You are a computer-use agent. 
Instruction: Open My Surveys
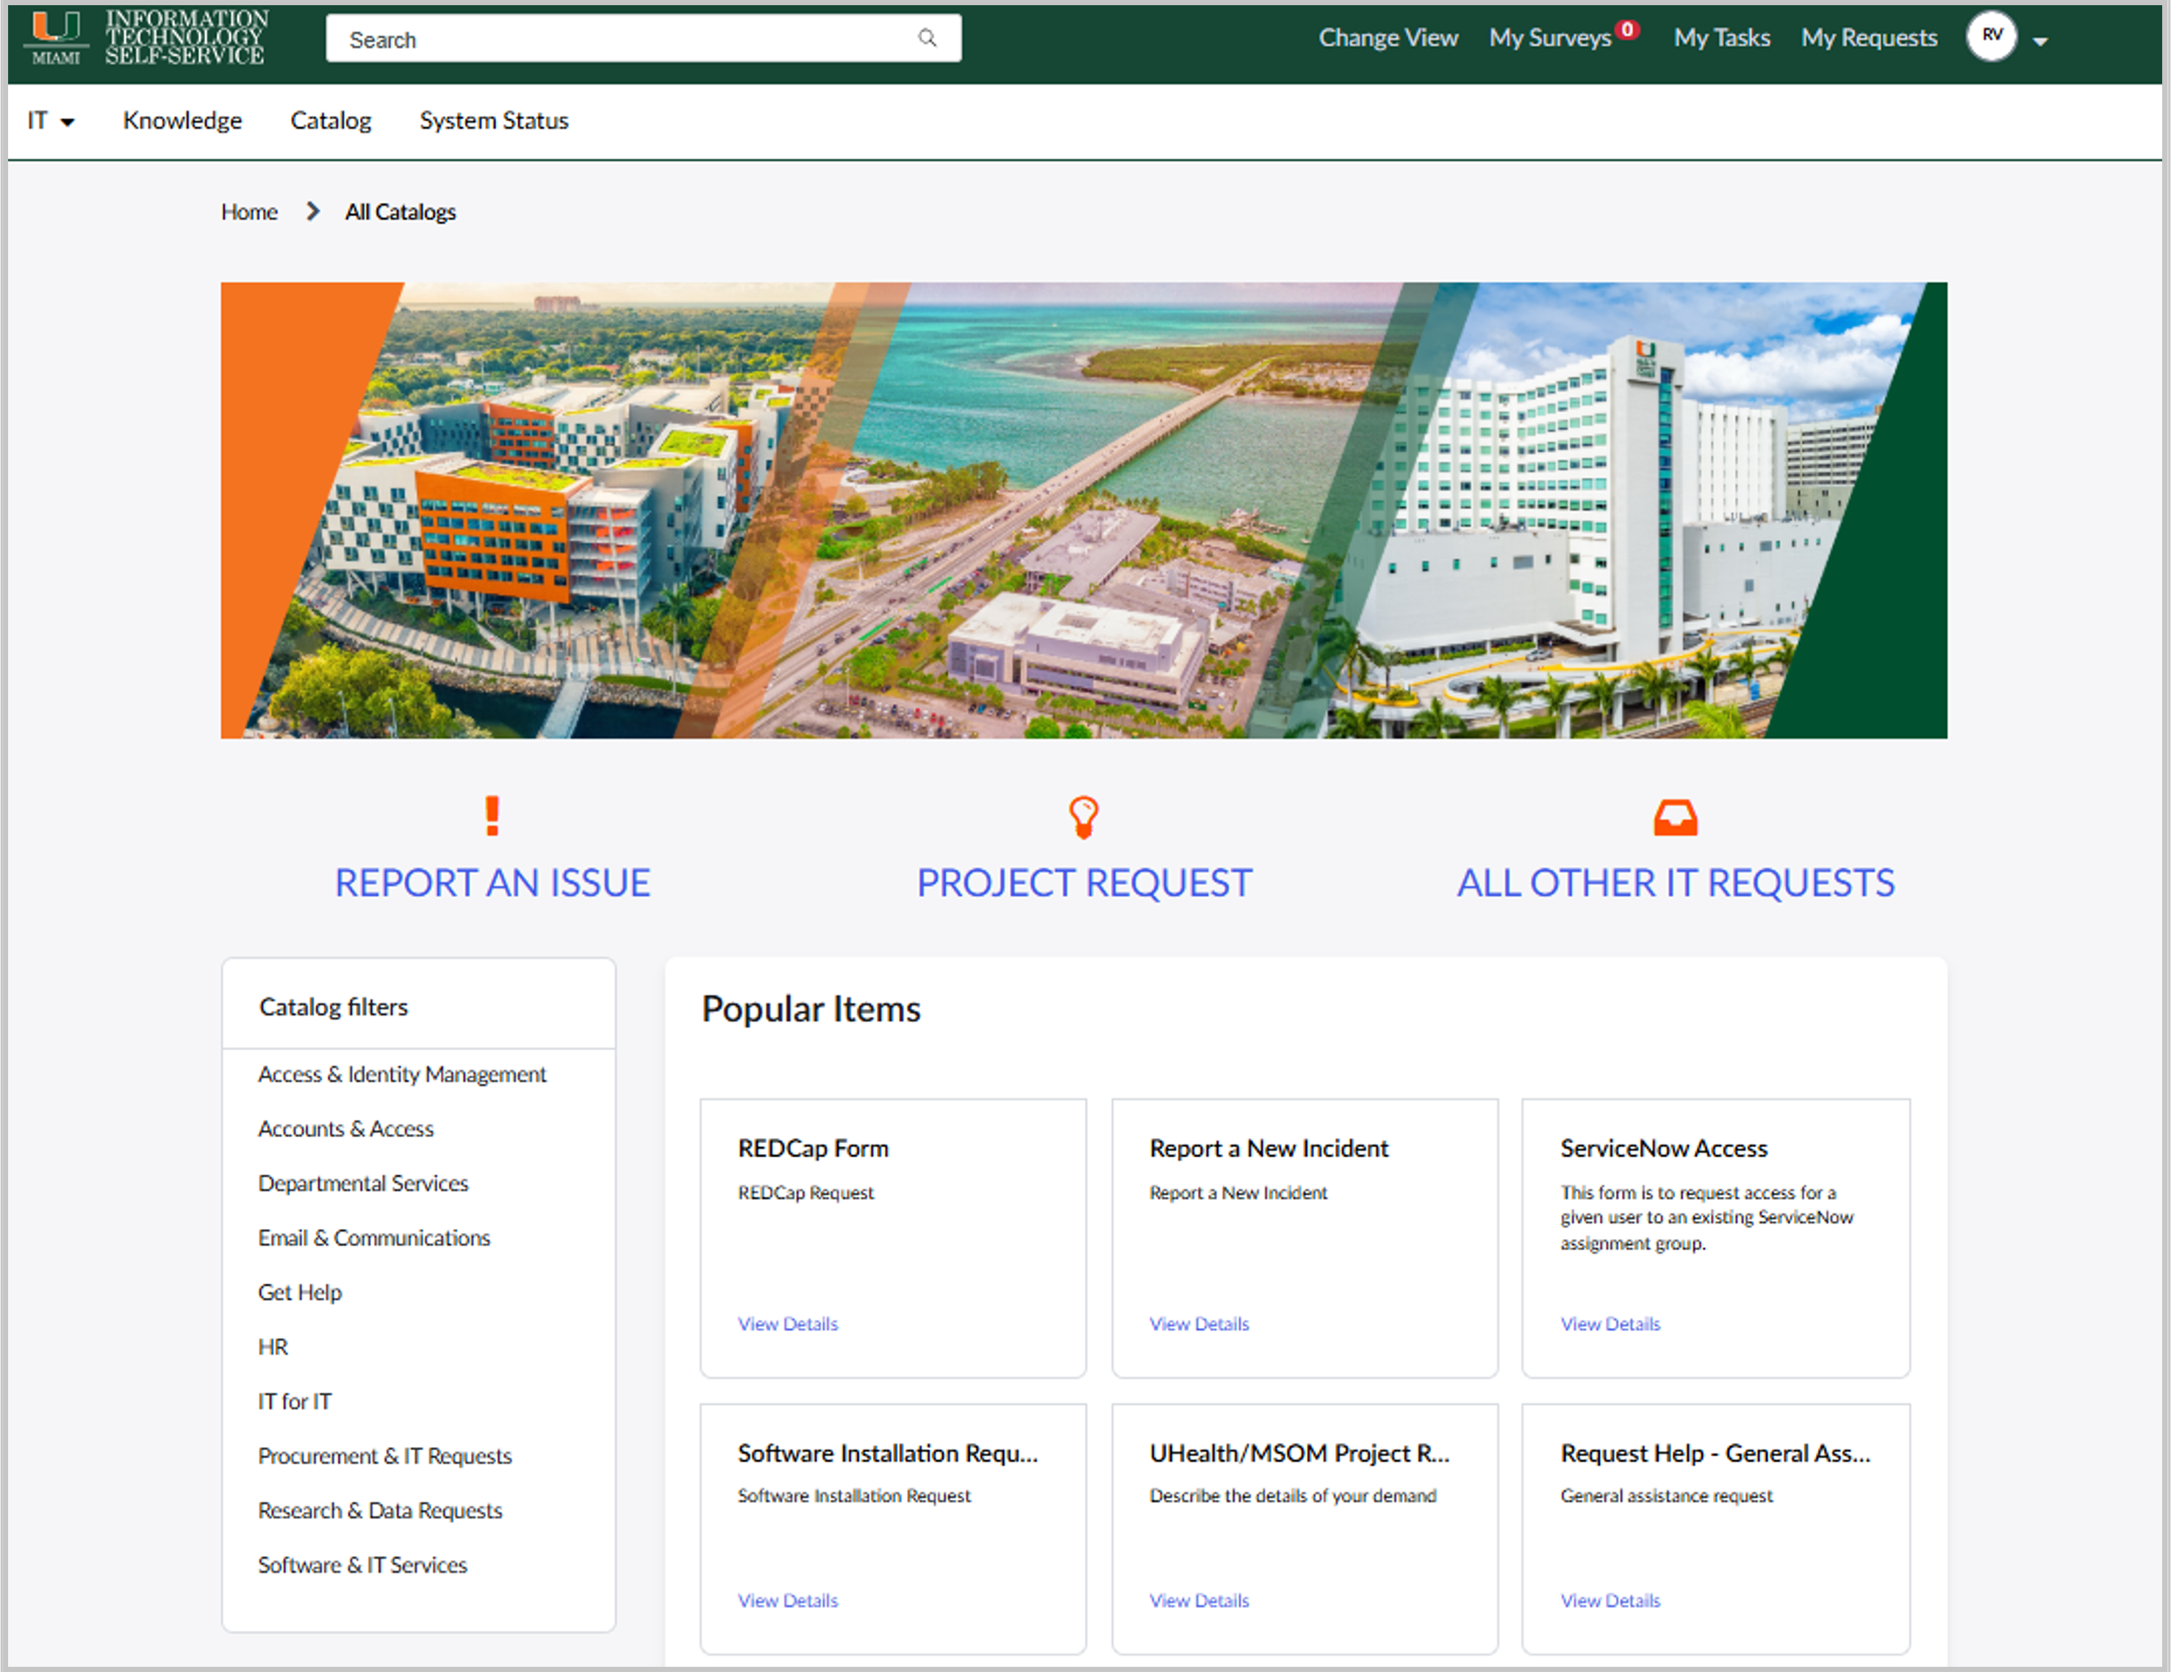[x=1550, y=37]
